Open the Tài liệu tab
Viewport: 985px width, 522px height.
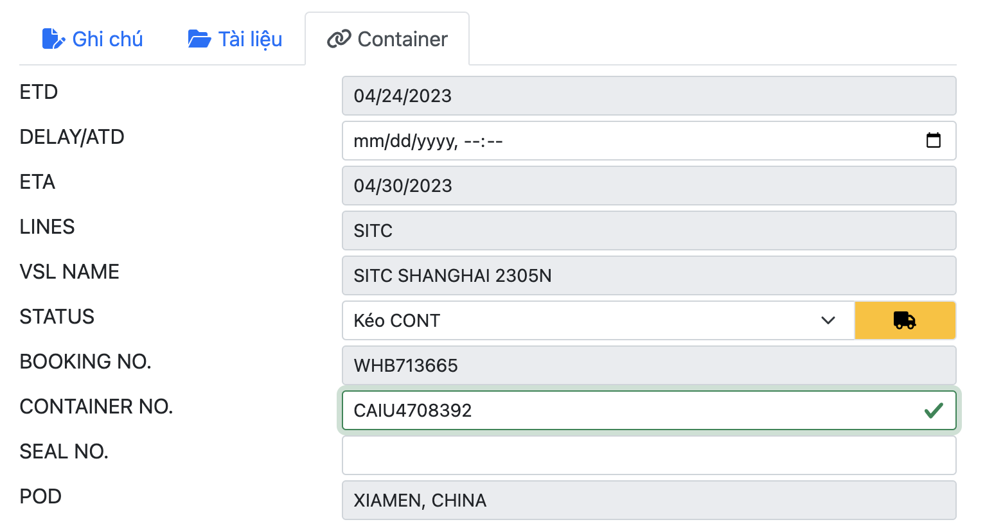point(250,39)
